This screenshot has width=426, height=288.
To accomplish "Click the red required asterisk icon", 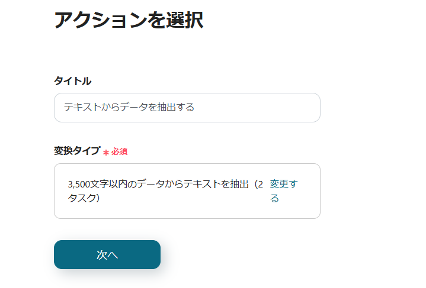I will (x=106, y=152).
